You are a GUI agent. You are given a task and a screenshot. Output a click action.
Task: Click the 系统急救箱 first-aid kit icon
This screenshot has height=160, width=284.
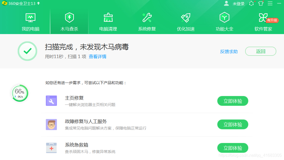[x=51, y=148]
